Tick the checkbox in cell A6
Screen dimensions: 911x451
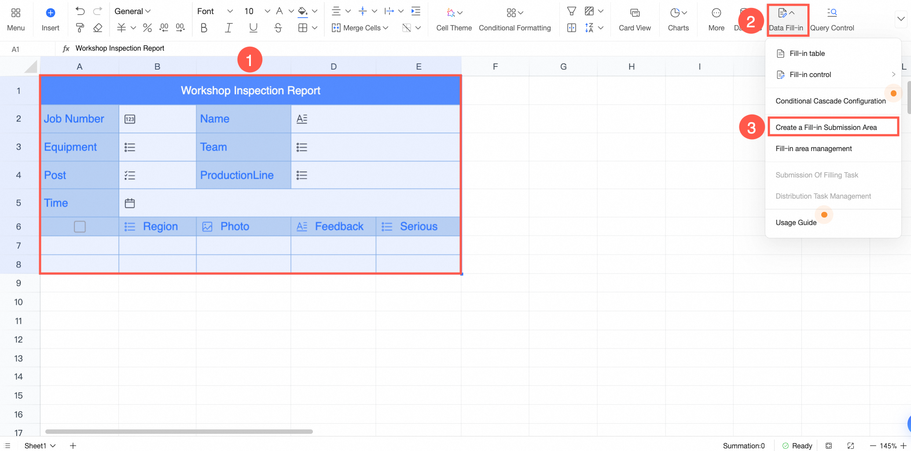pos(80,226)
